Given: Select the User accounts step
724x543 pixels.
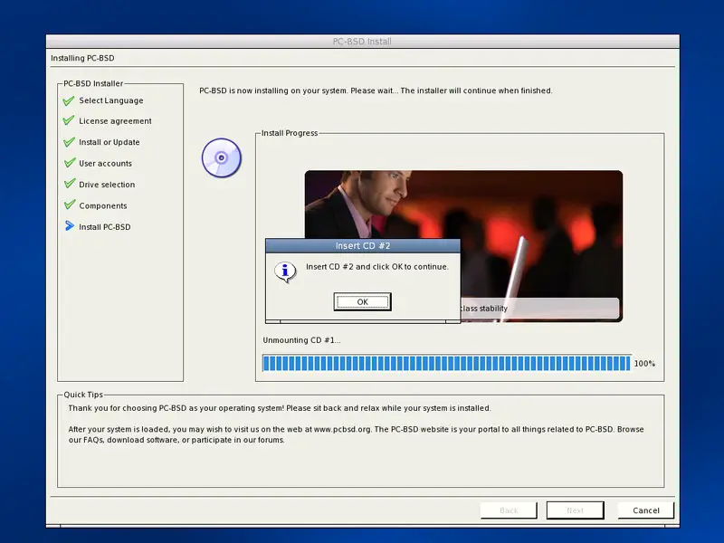Looking at the screenshot, I should click(105, 164).
